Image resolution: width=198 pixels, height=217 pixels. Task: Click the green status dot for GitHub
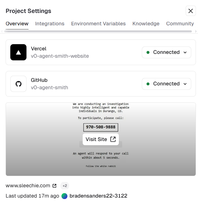(x=148, y=84)
